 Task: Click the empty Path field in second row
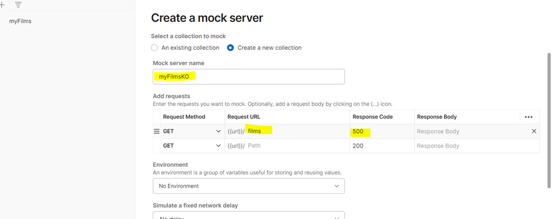pos(298,146)
